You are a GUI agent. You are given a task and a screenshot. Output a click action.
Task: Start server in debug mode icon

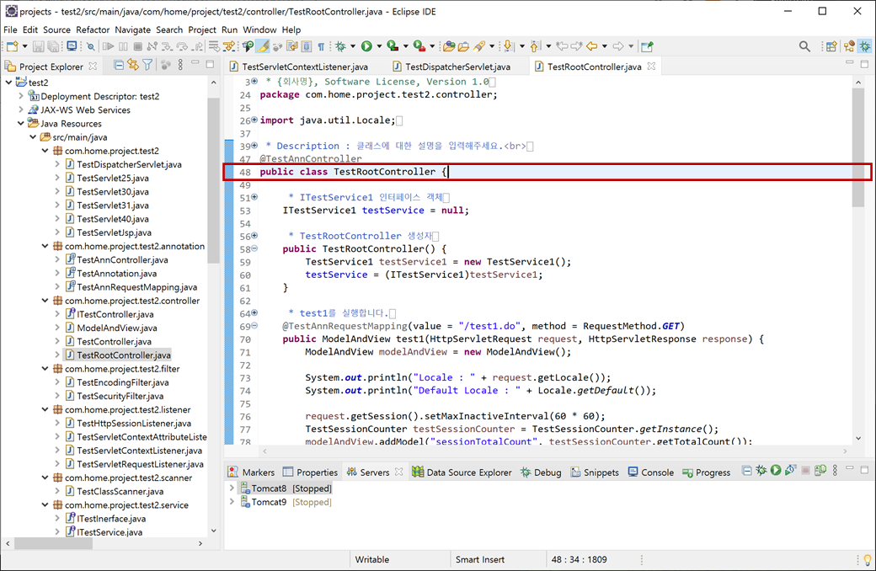(x=761, y=471)
